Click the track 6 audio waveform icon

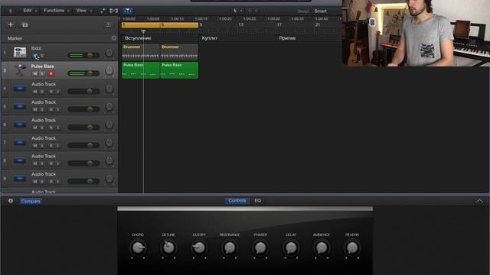20,125
